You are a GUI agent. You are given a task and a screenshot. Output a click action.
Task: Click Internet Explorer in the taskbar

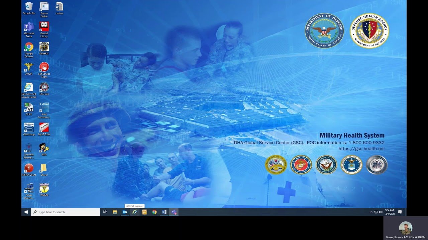(x=134, y=212)
